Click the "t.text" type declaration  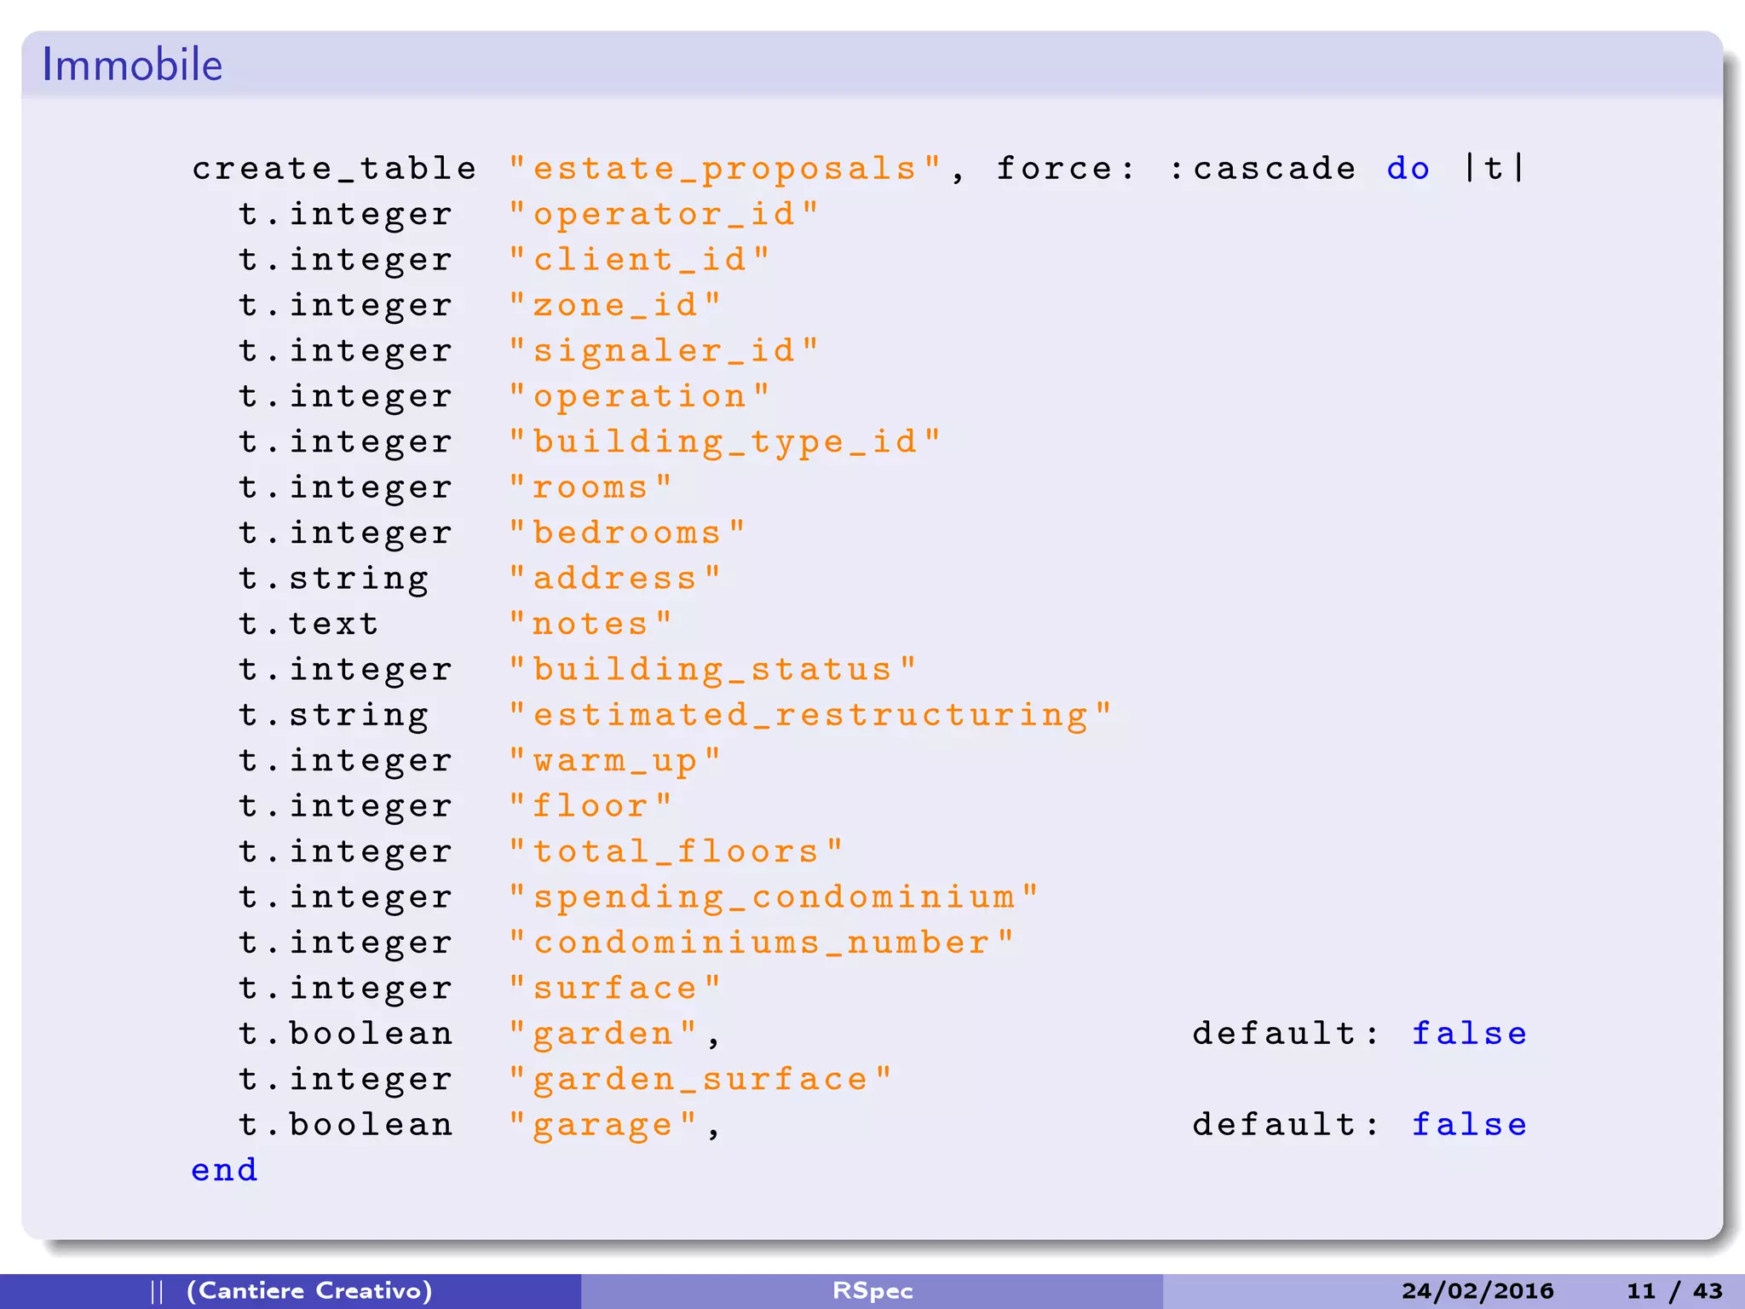(x=309, y=624)
